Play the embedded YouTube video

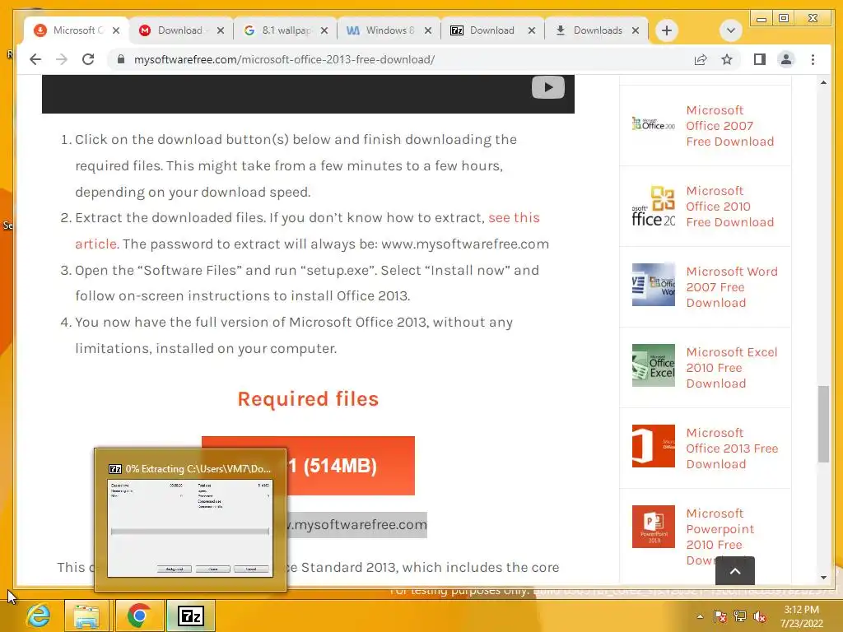coord(547,87)
